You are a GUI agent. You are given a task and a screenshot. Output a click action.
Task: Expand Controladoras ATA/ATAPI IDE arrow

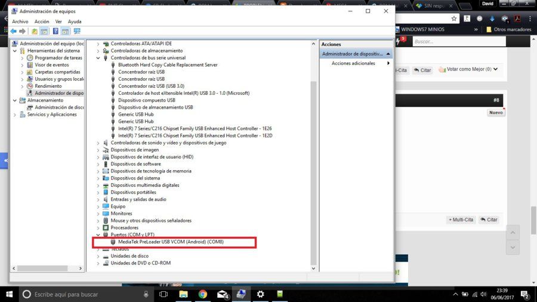pyautogui.click(x=98, y=44)
